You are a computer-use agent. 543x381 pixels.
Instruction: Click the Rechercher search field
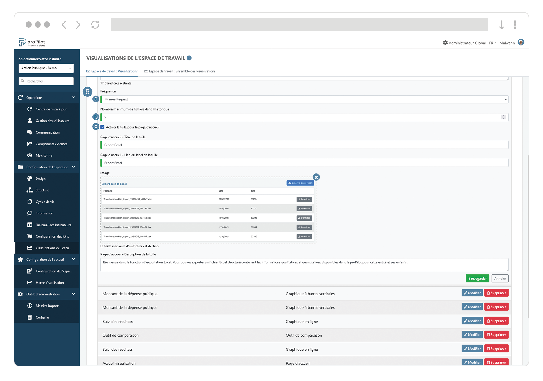coord(46,81)
